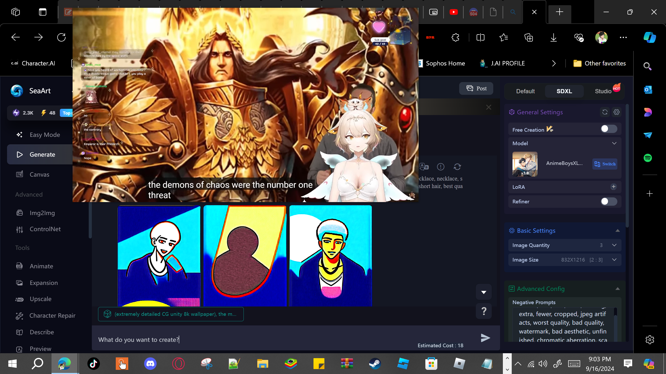Close the notification banner with X
The image size is (666, 374).
tap(489, 107)
